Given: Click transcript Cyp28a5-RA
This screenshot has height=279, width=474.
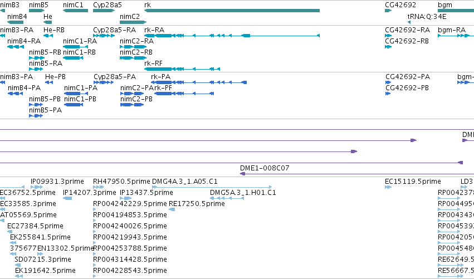Looking at the screenshot, I should coord(114,30).
